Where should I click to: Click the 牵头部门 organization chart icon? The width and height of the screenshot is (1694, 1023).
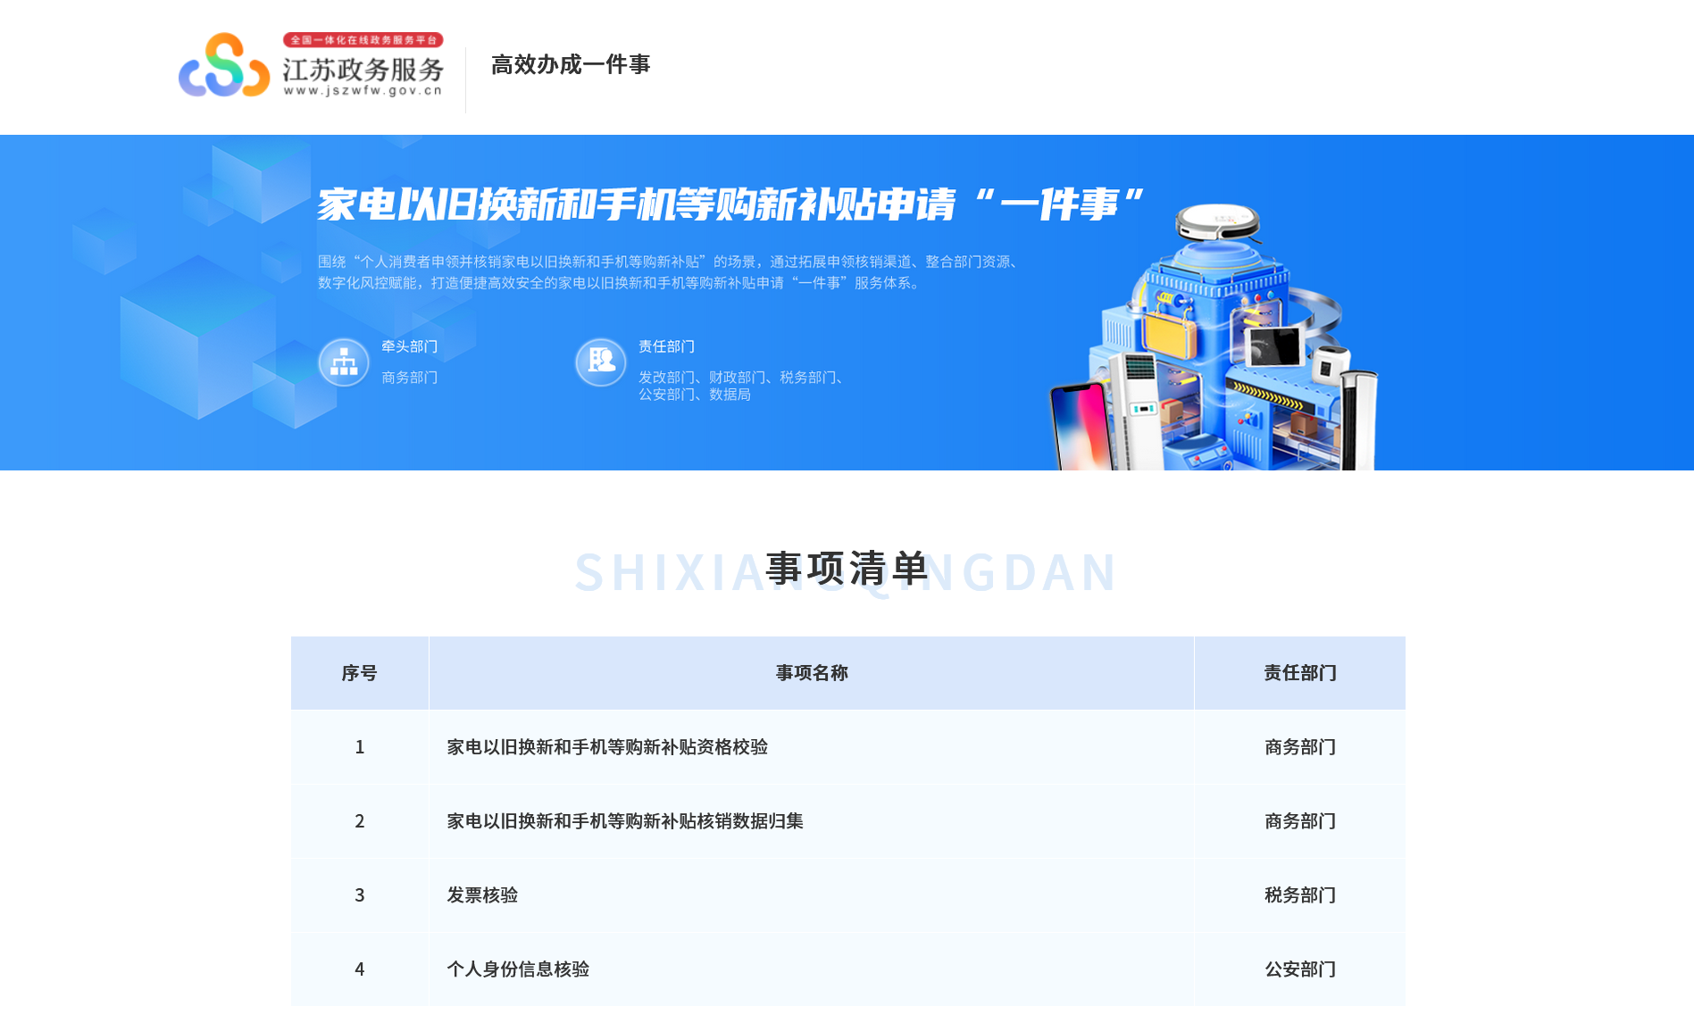coord(344,362)
